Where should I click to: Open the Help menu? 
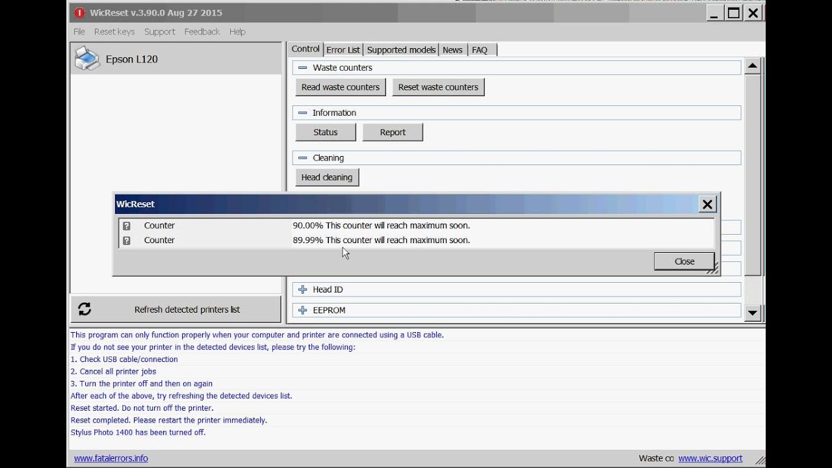pos(237,31)
